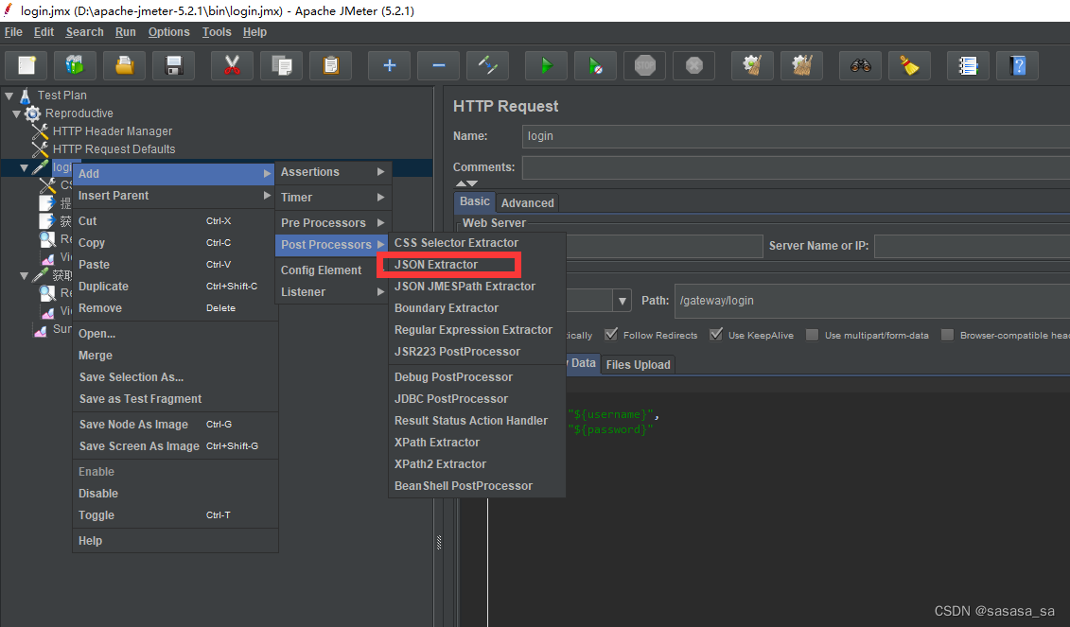Image resolution: width=1070 pixels, height=627 pixels.
Task: Toggle the Use KeepAlive checkbox
Action: point(716,335)
